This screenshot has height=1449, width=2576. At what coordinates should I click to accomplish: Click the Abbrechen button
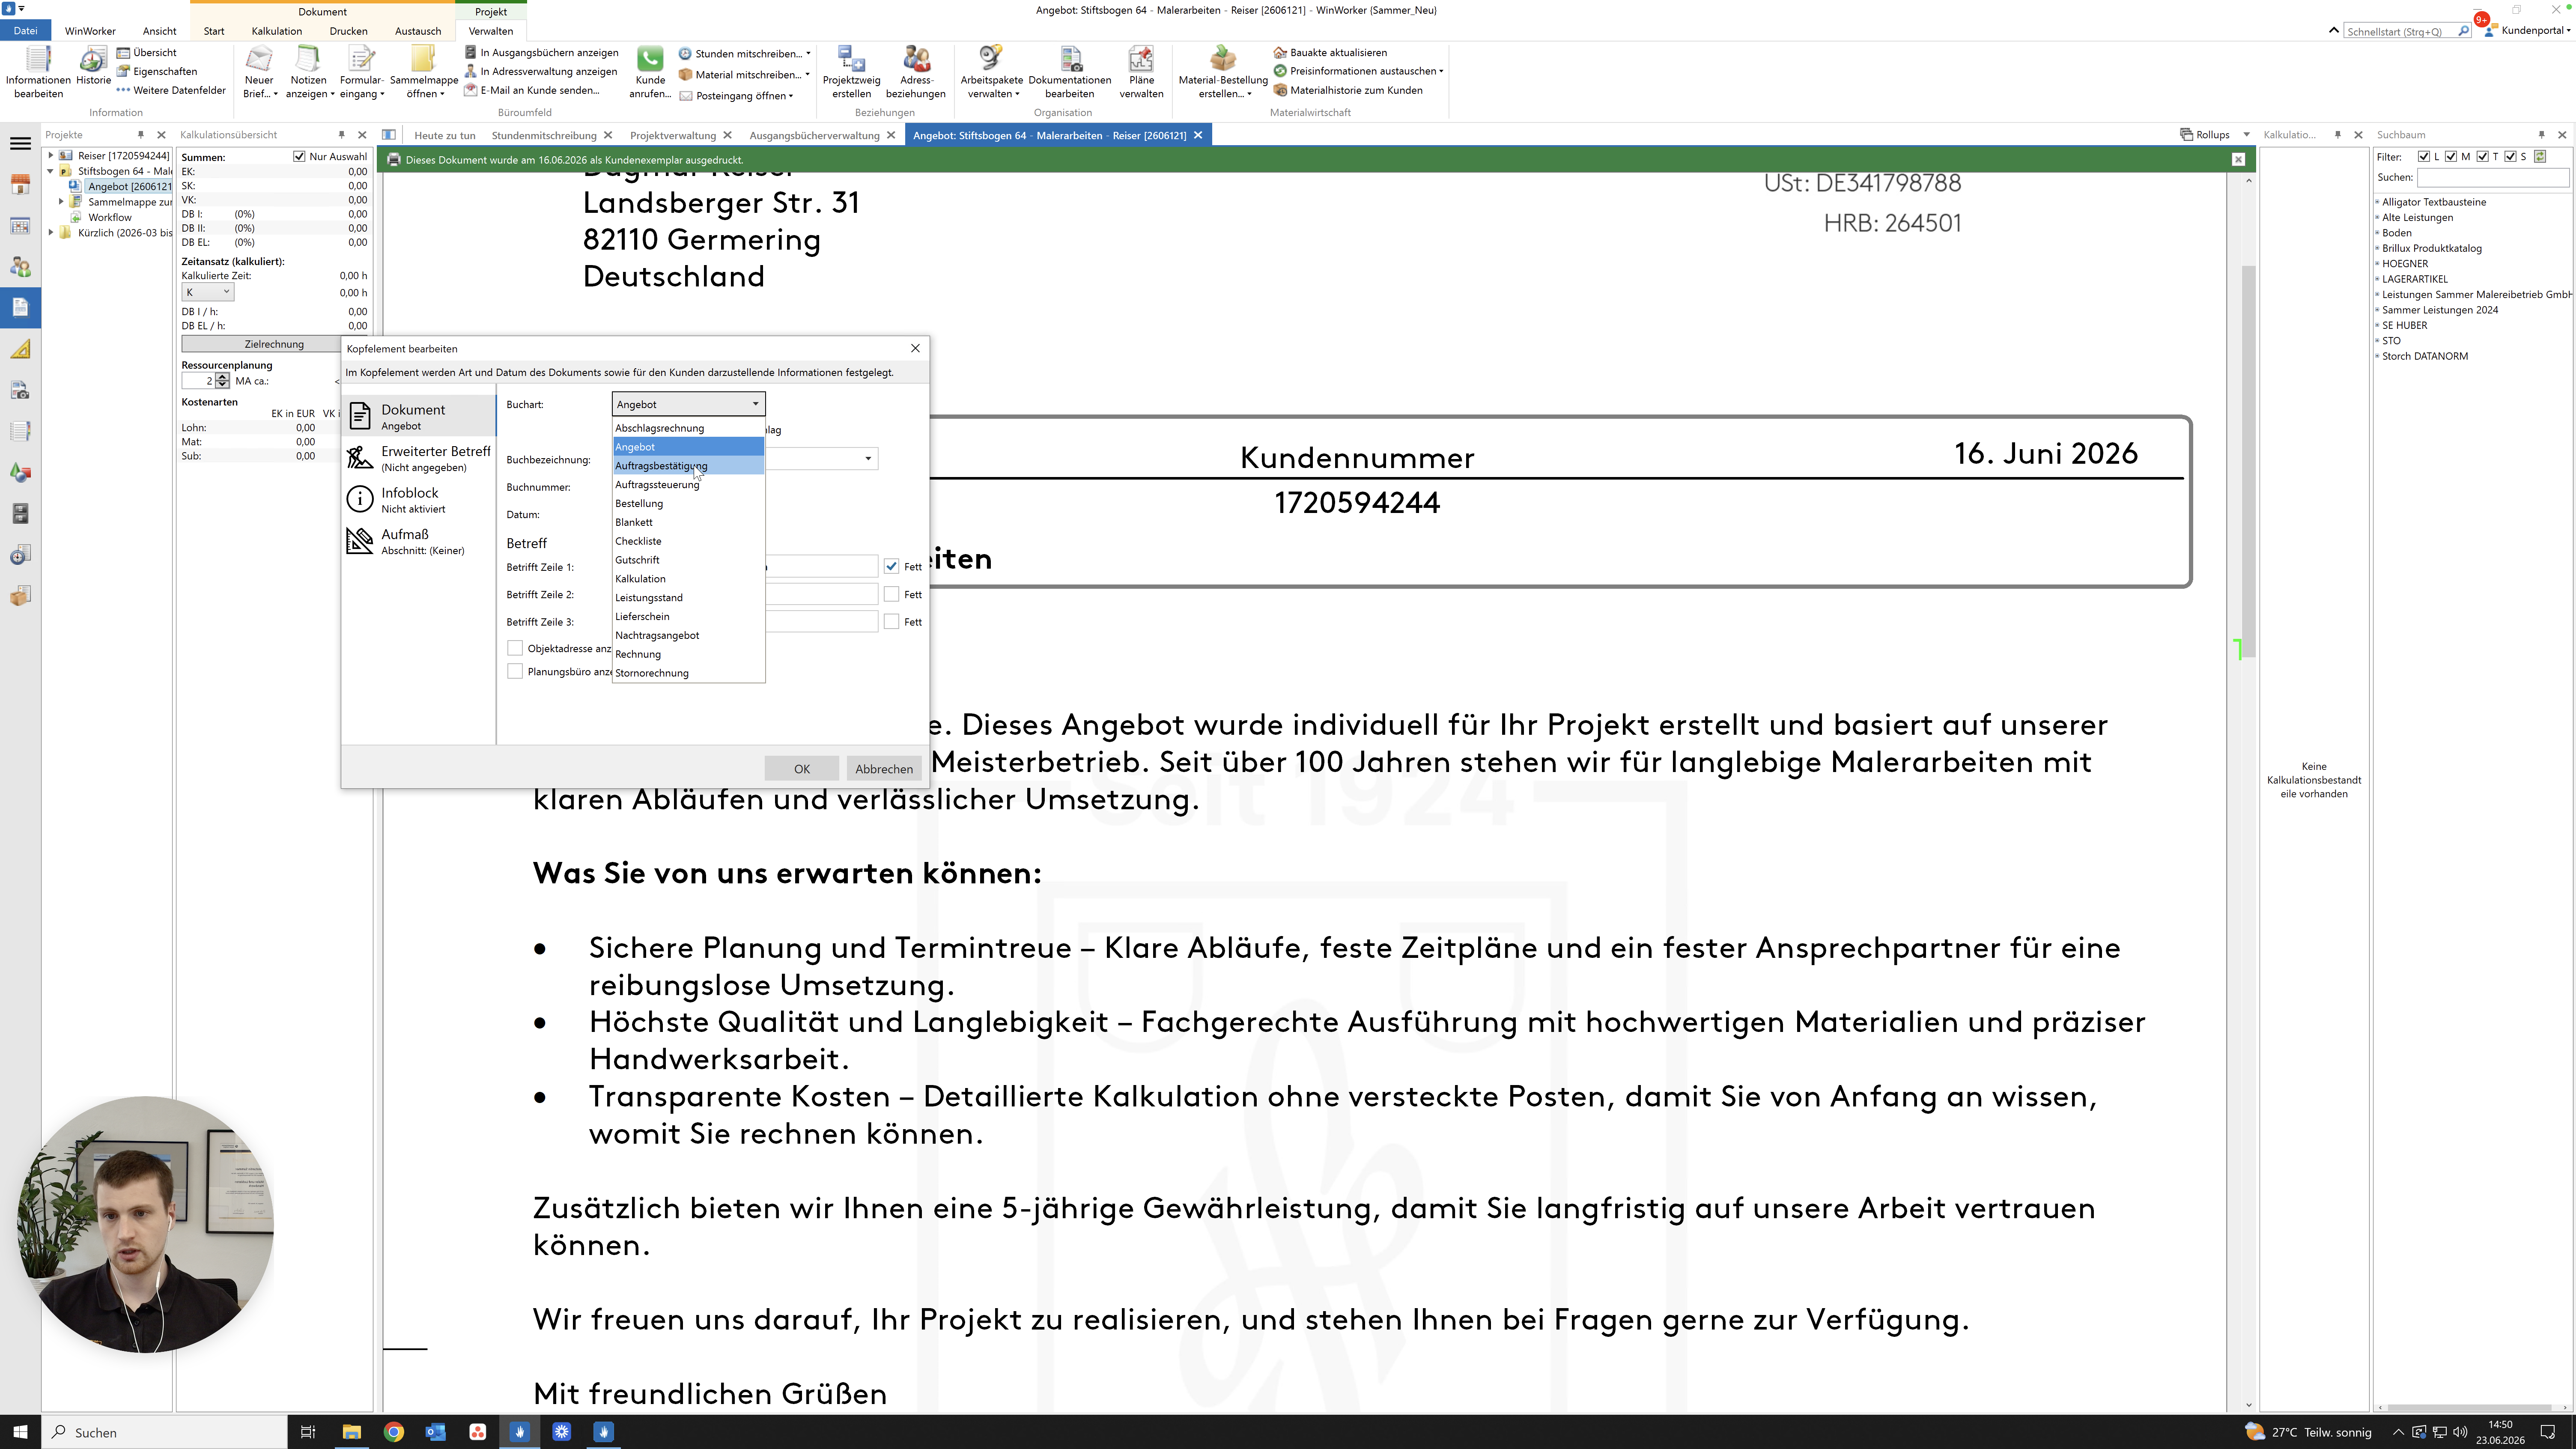click(x=884, y=769)
